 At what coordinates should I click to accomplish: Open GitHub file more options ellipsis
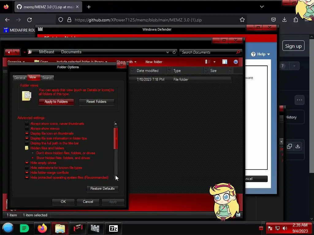[300, 100]
